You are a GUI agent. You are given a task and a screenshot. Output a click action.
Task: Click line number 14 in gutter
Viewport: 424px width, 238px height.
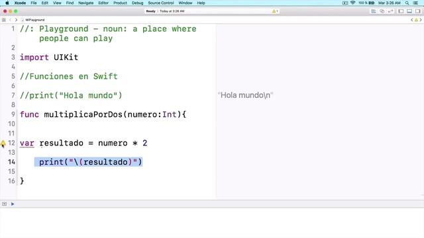pyautogui.click(x=11, y=162)
